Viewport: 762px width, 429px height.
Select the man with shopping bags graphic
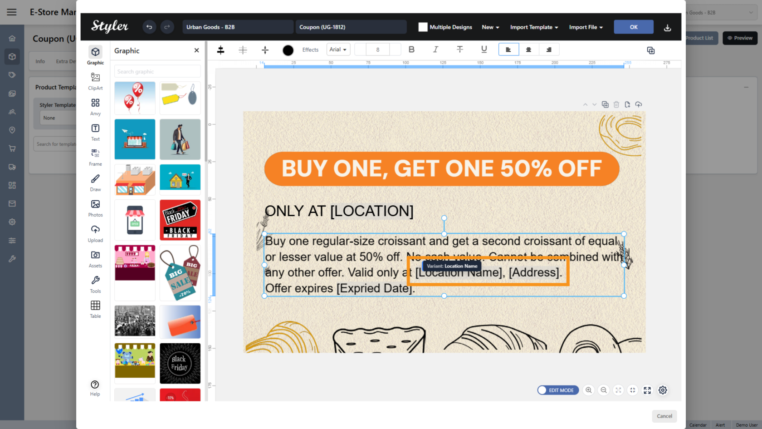[180, 139]
